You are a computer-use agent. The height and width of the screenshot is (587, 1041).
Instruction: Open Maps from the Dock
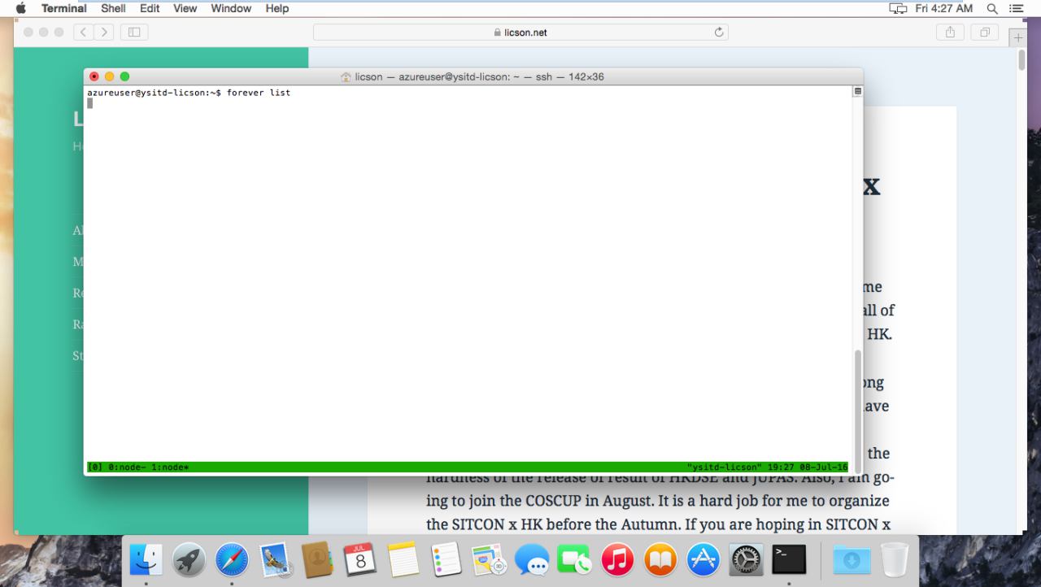click(x=489, y=559)
